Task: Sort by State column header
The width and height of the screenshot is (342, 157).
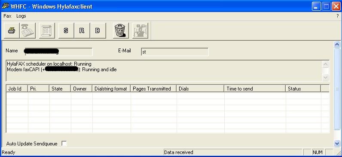Action: [60, 89]
